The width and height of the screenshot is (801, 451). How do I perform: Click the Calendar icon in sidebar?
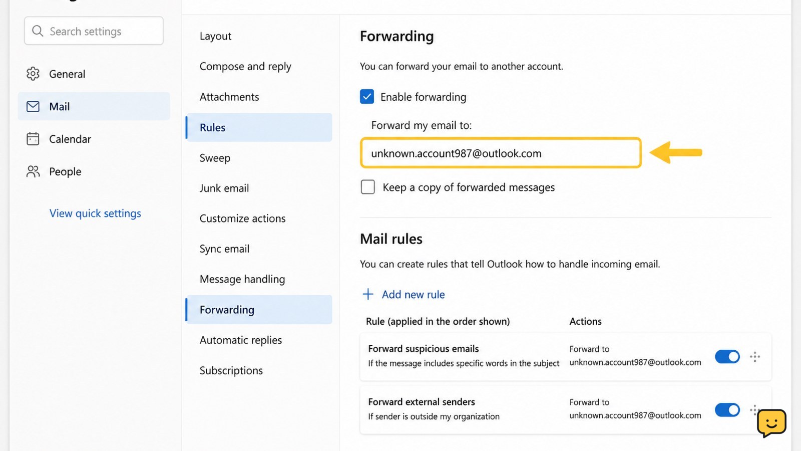click(33, 139)
